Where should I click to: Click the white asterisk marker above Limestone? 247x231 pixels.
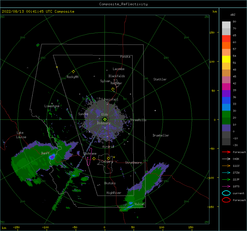(x=52, y=104)
